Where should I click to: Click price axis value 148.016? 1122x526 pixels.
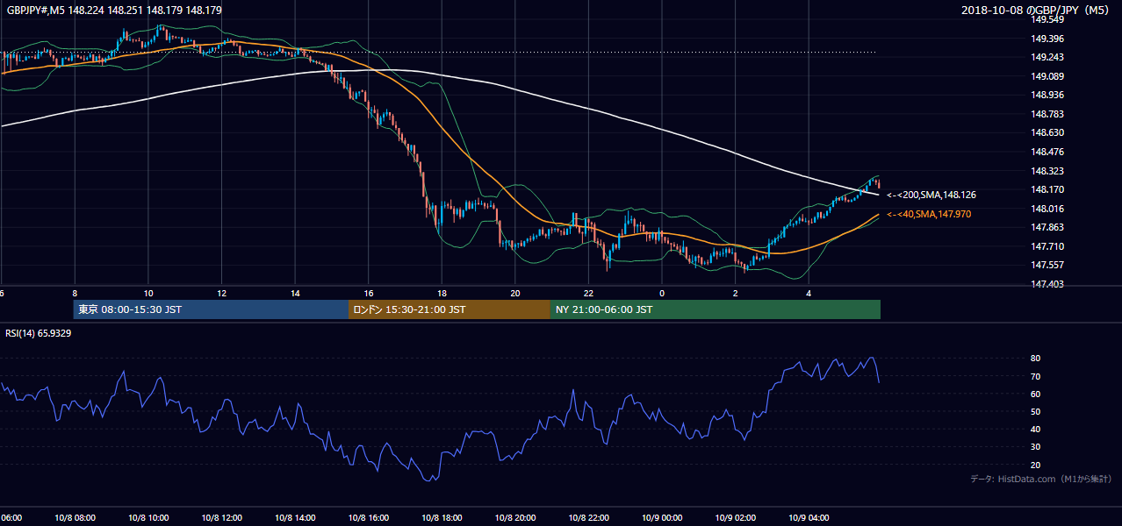click(1047, 209)
